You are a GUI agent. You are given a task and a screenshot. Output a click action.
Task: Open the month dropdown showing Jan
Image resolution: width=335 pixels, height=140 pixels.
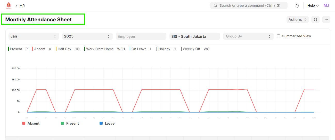[x=34, y=36]
